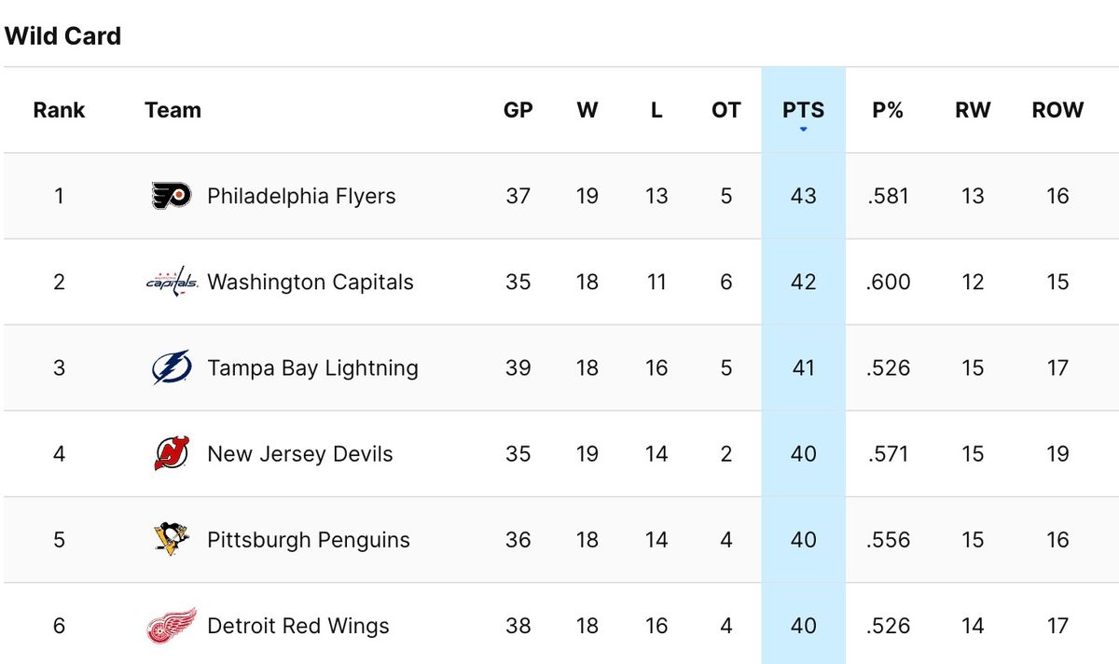
Task: Click the sort arrow under PTS
Action: 803,130
